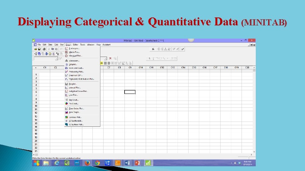
Task: Select column header C20
Action: pyautogui.click(x=247, y=67)
